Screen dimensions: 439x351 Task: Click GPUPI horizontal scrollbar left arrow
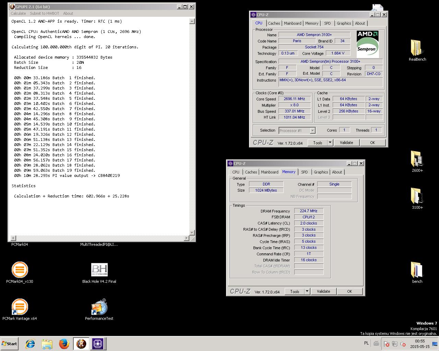(13, 238)
